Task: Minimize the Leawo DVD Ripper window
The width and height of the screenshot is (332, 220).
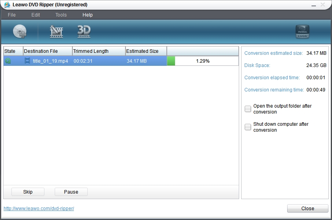Action: pos(314,5)
